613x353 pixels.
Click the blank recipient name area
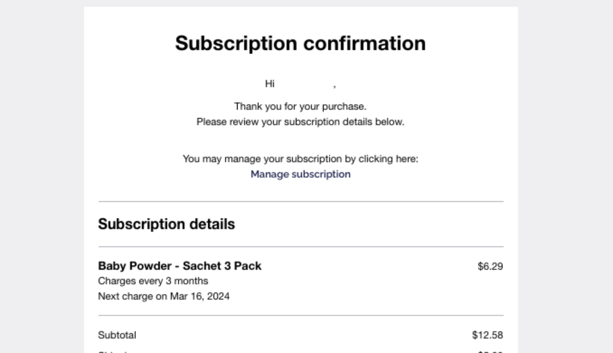(x=304, y=84)
